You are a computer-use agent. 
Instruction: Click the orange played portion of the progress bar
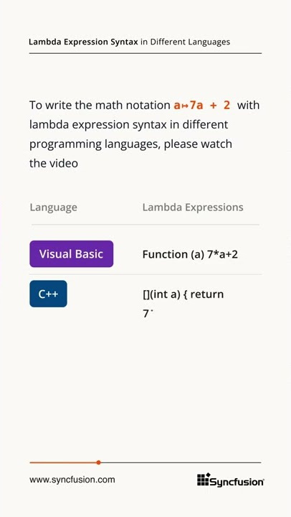pos(63,462)
